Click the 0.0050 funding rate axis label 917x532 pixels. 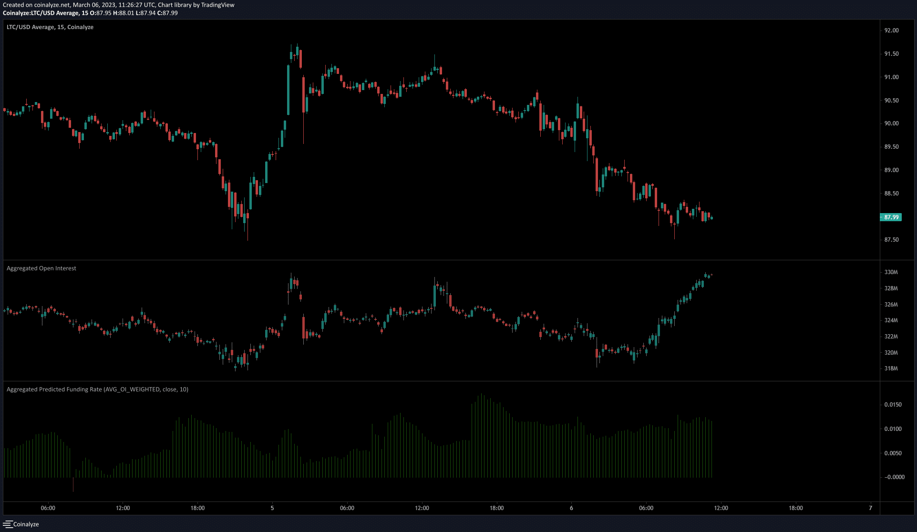coord(893,453)
